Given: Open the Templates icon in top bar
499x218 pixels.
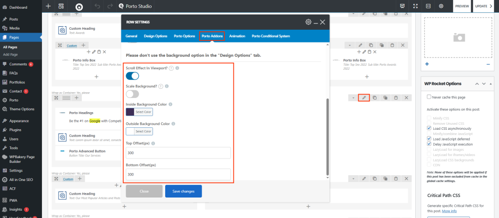Looking at the screenshot, I should pos(61,6).
